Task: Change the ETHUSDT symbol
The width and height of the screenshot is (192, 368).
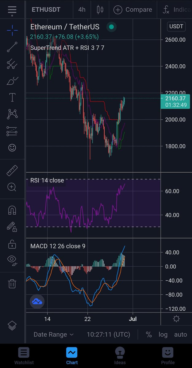Action: pyautogui.click(x=46, y=10)
